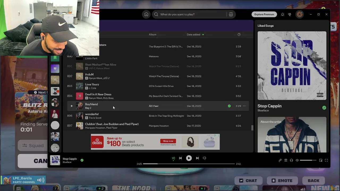This screenshot has height=191, width=340.
Task: Open CHAT in the game window
Action: coord(248,181)
